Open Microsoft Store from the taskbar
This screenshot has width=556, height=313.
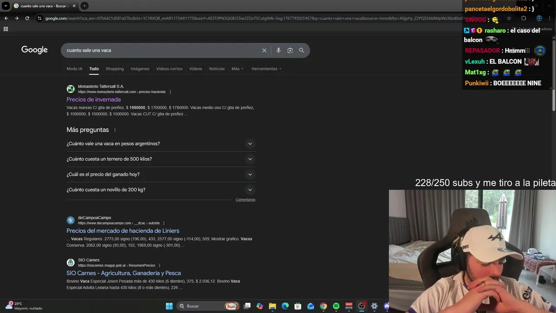click(298, 306)
